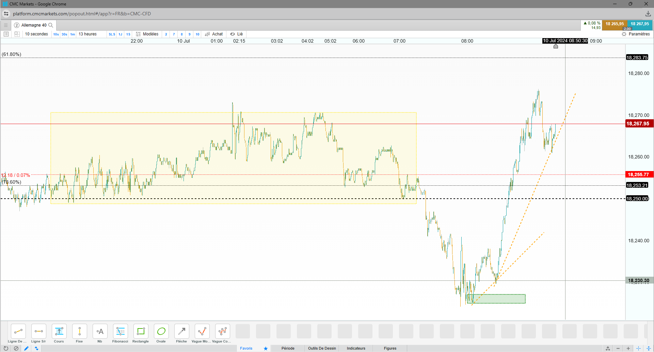Screen dimensions: 654x352
Task: Open the Outils De Dessin tab
Action: [x=322, y=348]
